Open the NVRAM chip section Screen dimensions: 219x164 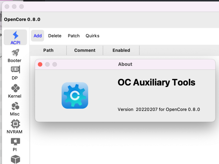[15, 127]
